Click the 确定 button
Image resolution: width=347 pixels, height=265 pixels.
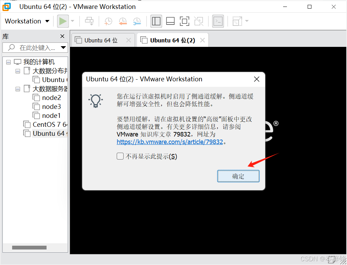coord(238,176)
